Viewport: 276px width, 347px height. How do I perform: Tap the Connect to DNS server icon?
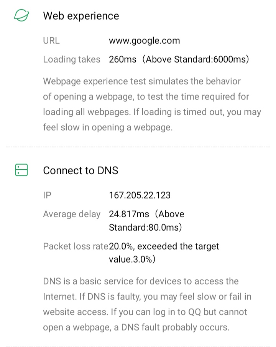(x=21, y=170)
